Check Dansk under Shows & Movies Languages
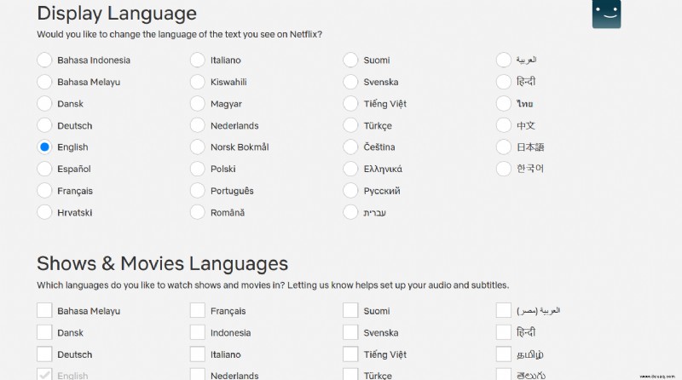 (x=44, y=332)
